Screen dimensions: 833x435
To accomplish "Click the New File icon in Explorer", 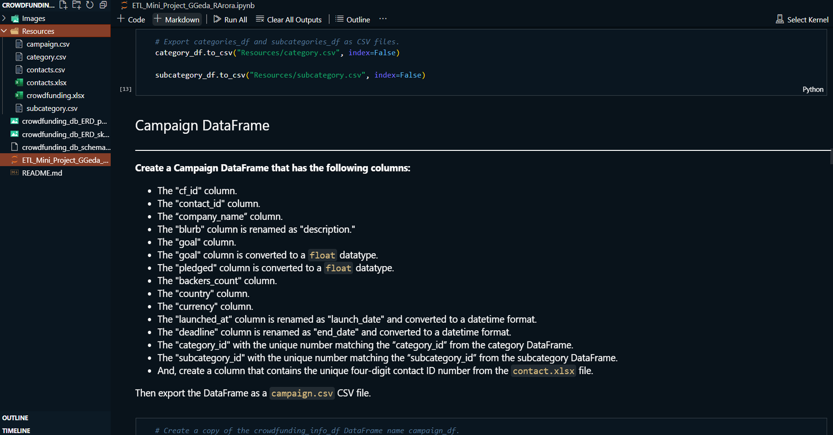I will (x=63, y=5).
